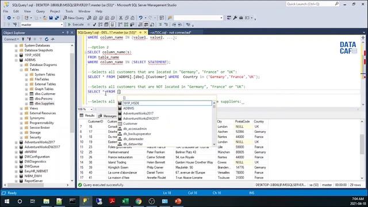The image size is (368, 207).
Task: Select dbo.Suppliers table in Object Explorer
Action: tap(44, 103)
